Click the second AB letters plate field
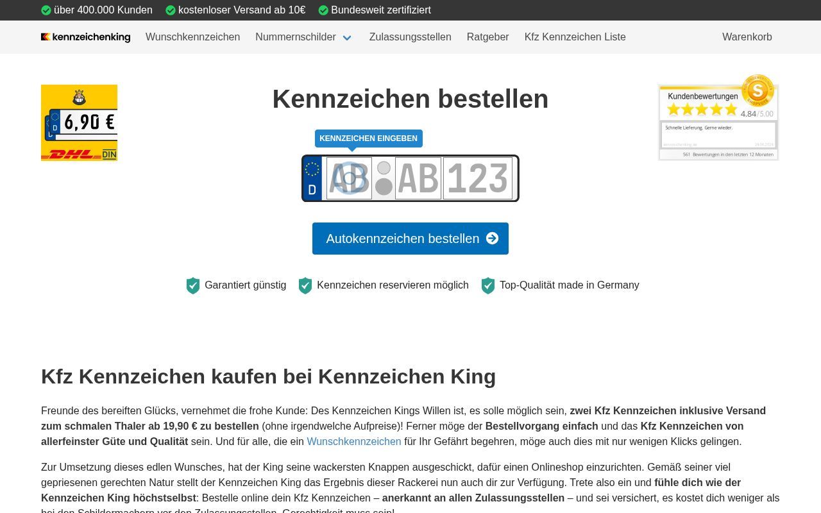This screenshot has height=513, width=821. [x=418, y=178]
